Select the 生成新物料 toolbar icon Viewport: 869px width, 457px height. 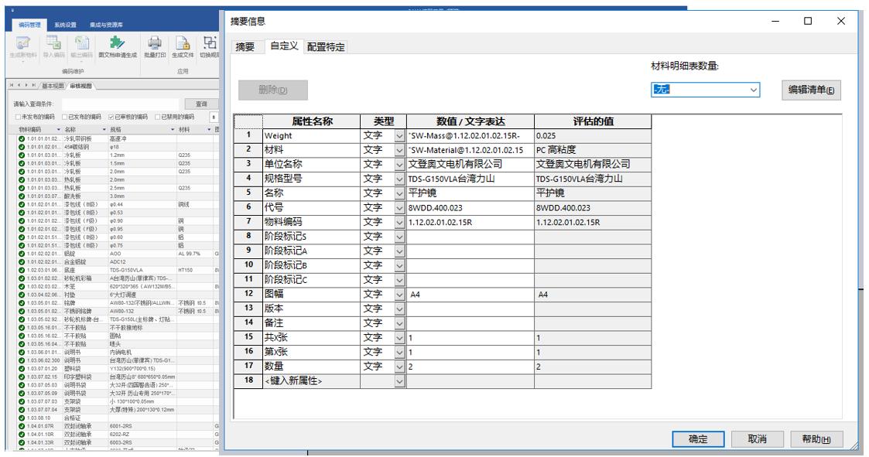coord(21,44)
